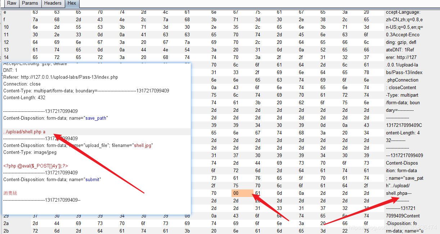Select row header 2a in hex table

[6, 224]
